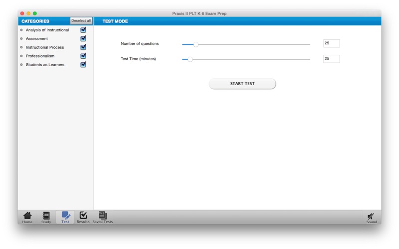Screen dimensions: 399x249
Task: Click the Number of questions label
Action: click(140, 44)
